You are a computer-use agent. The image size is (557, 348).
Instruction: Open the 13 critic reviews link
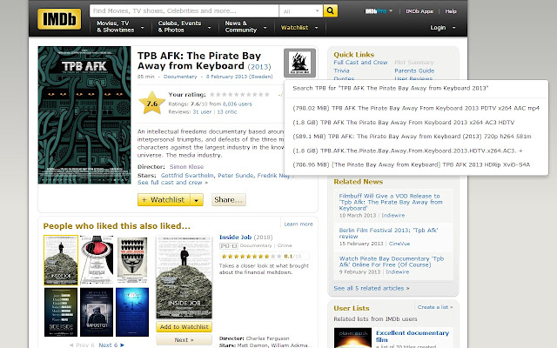coord(226,112)
